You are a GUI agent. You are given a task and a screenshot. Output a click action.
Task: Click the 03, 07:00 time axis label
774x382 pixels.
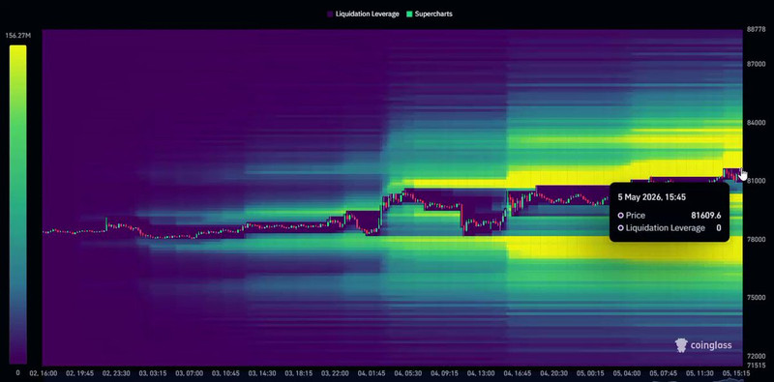click(x=190, y=373)
